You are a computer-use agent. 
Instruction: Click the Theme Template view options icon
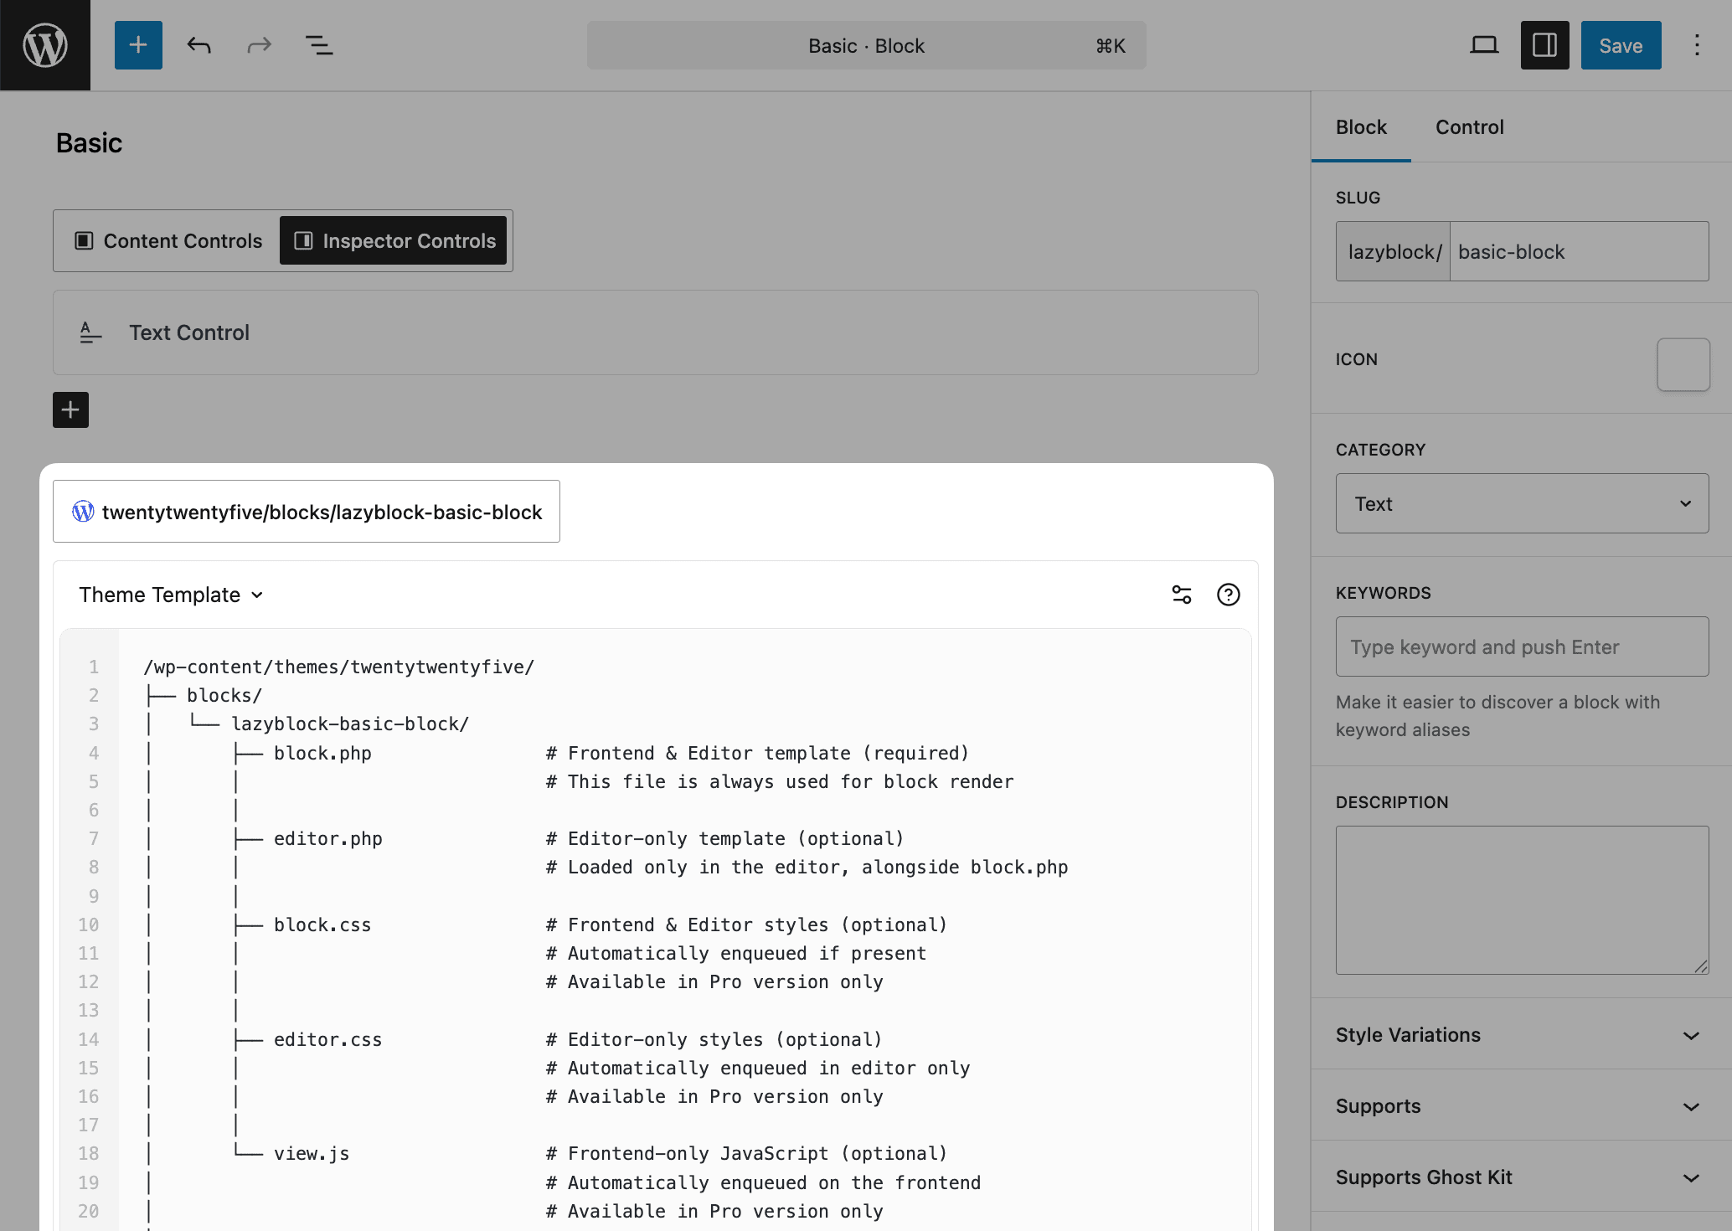click(x=1181, y=595)
